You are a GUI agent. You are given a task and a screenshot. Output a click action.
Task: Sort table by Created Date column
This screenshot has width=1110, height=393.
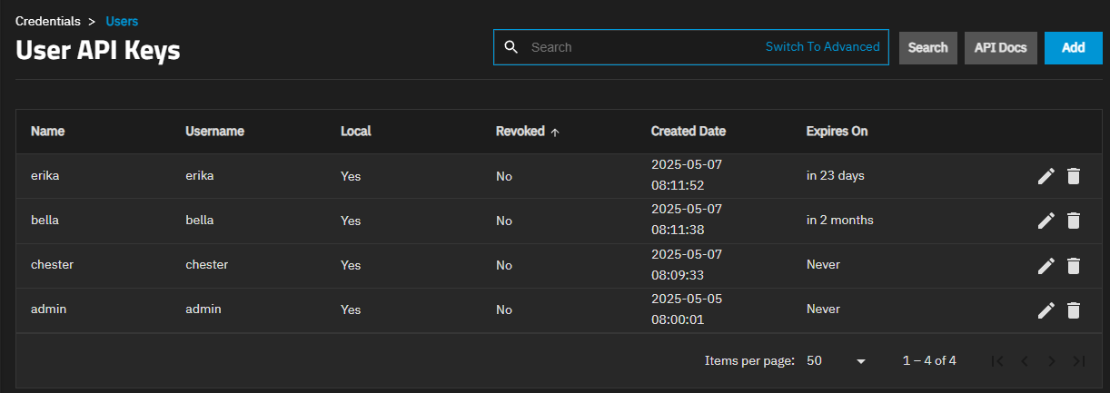pos(688,132)
